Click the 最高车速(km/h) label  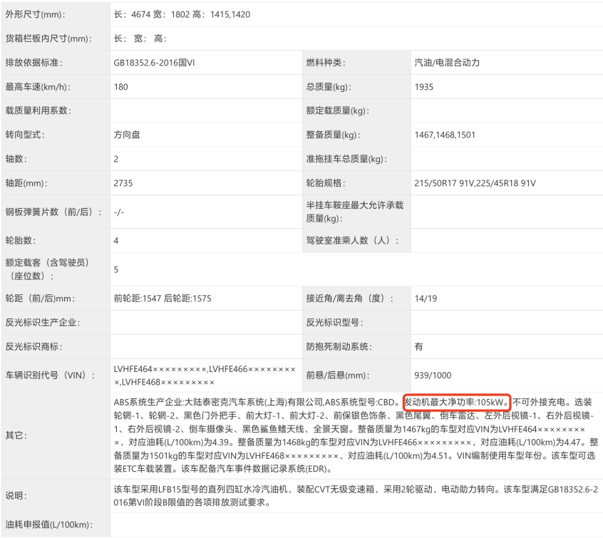(38, 87)
